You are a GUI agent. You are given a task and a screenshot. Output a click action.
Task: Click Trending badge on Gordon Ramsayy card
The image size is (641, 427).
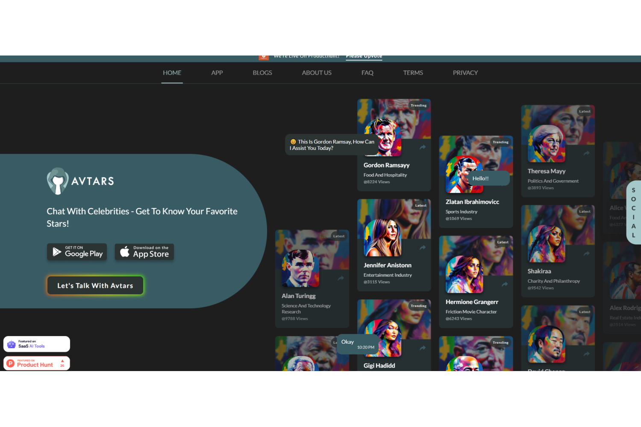click(x=419, y=105)
